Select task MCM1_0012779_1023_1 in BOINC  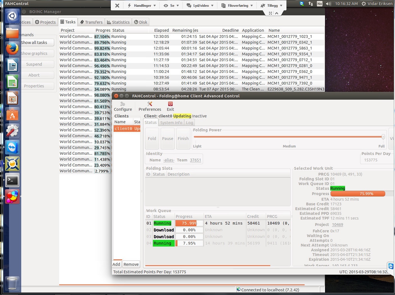click(x=192, y=36)
